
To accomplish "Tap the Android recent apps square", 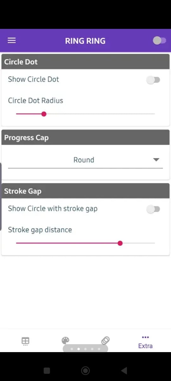I will coord(47,371).
